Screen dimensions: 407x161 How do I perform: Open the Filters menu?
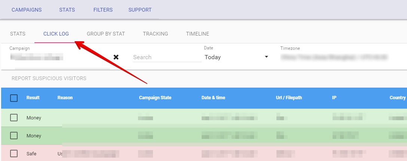103,10
